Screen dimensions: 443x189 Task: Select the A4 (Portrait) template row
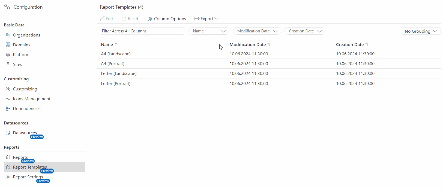pos(269,64)
